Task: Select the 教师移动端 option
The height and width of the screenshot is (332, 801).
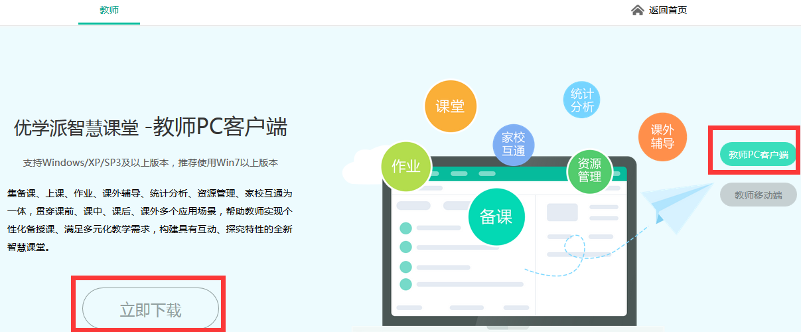Action: click(758, 195)
